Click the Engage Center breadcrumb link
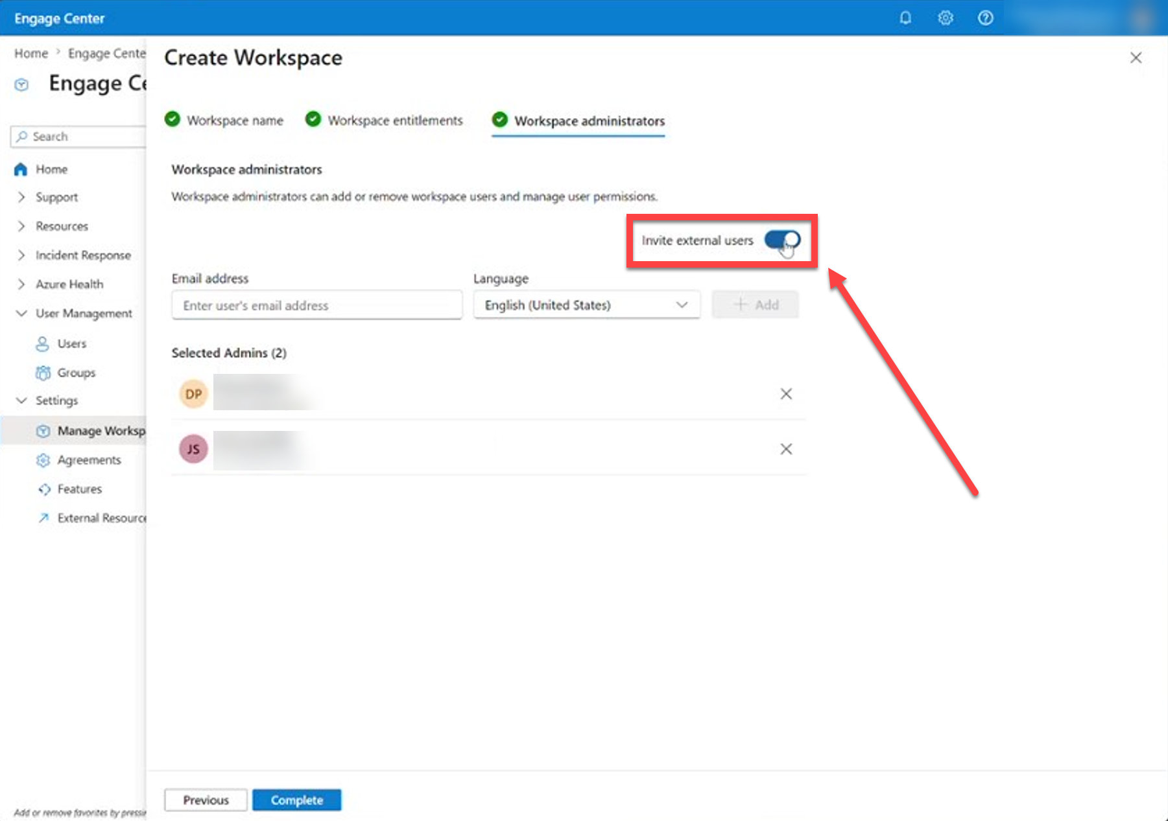 click(x=106, y=53)
